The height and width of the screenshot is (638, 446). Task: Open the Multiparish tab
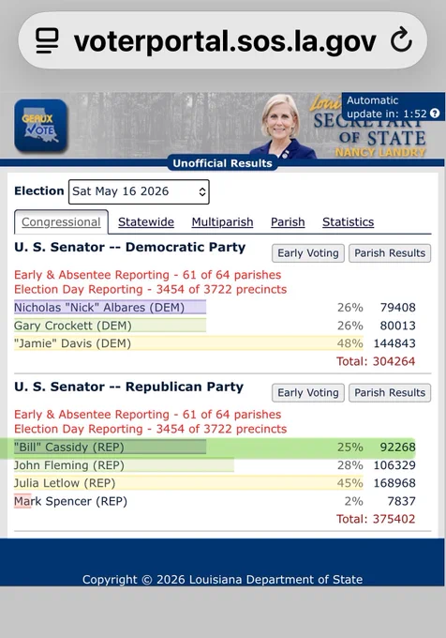[222, 222]
